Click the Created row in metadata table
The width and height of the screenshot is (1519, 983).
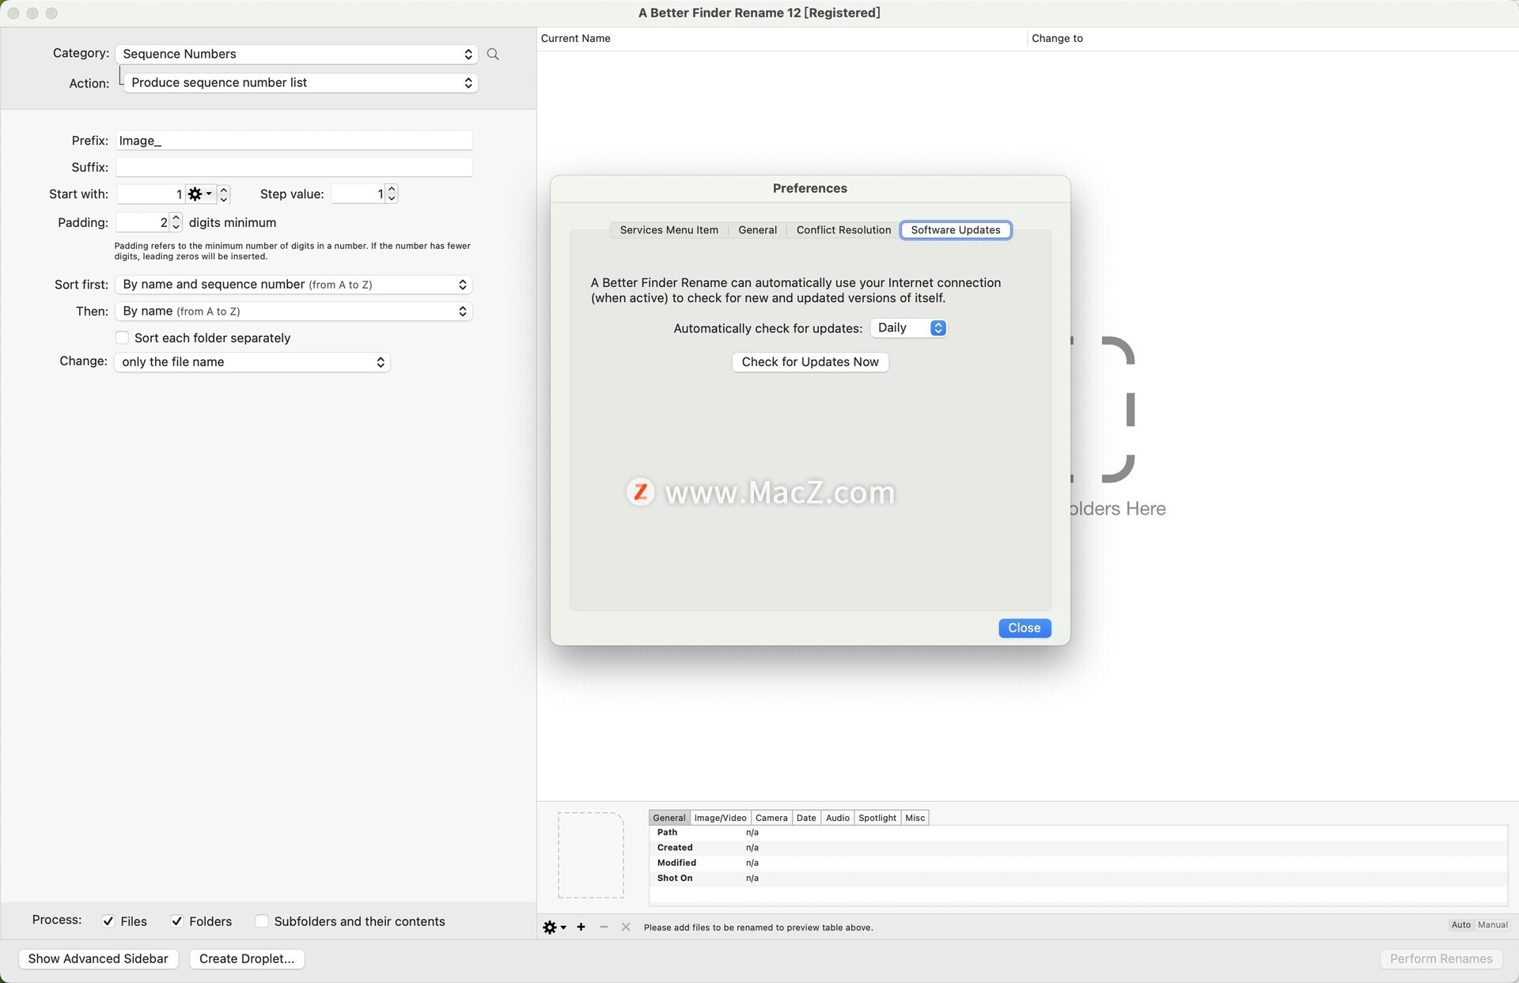[1078, 848]
